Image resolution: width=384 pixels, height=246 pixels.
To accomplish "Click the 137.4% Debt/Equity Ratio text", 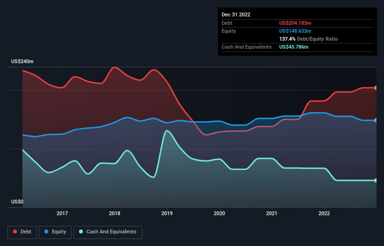I will (308, 39).
